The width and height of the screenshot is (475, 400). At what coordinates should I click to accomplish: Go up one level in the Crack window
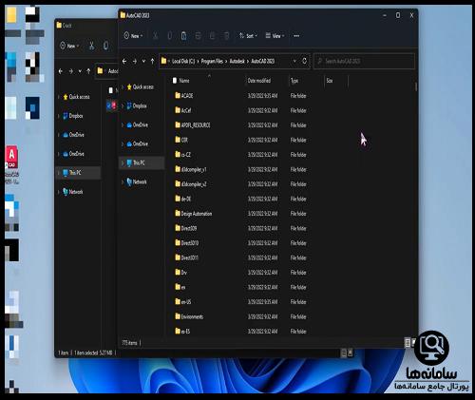point(88,71)
